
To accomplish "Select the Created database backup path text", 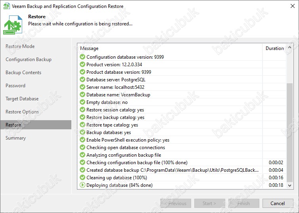I will [172, 170].
